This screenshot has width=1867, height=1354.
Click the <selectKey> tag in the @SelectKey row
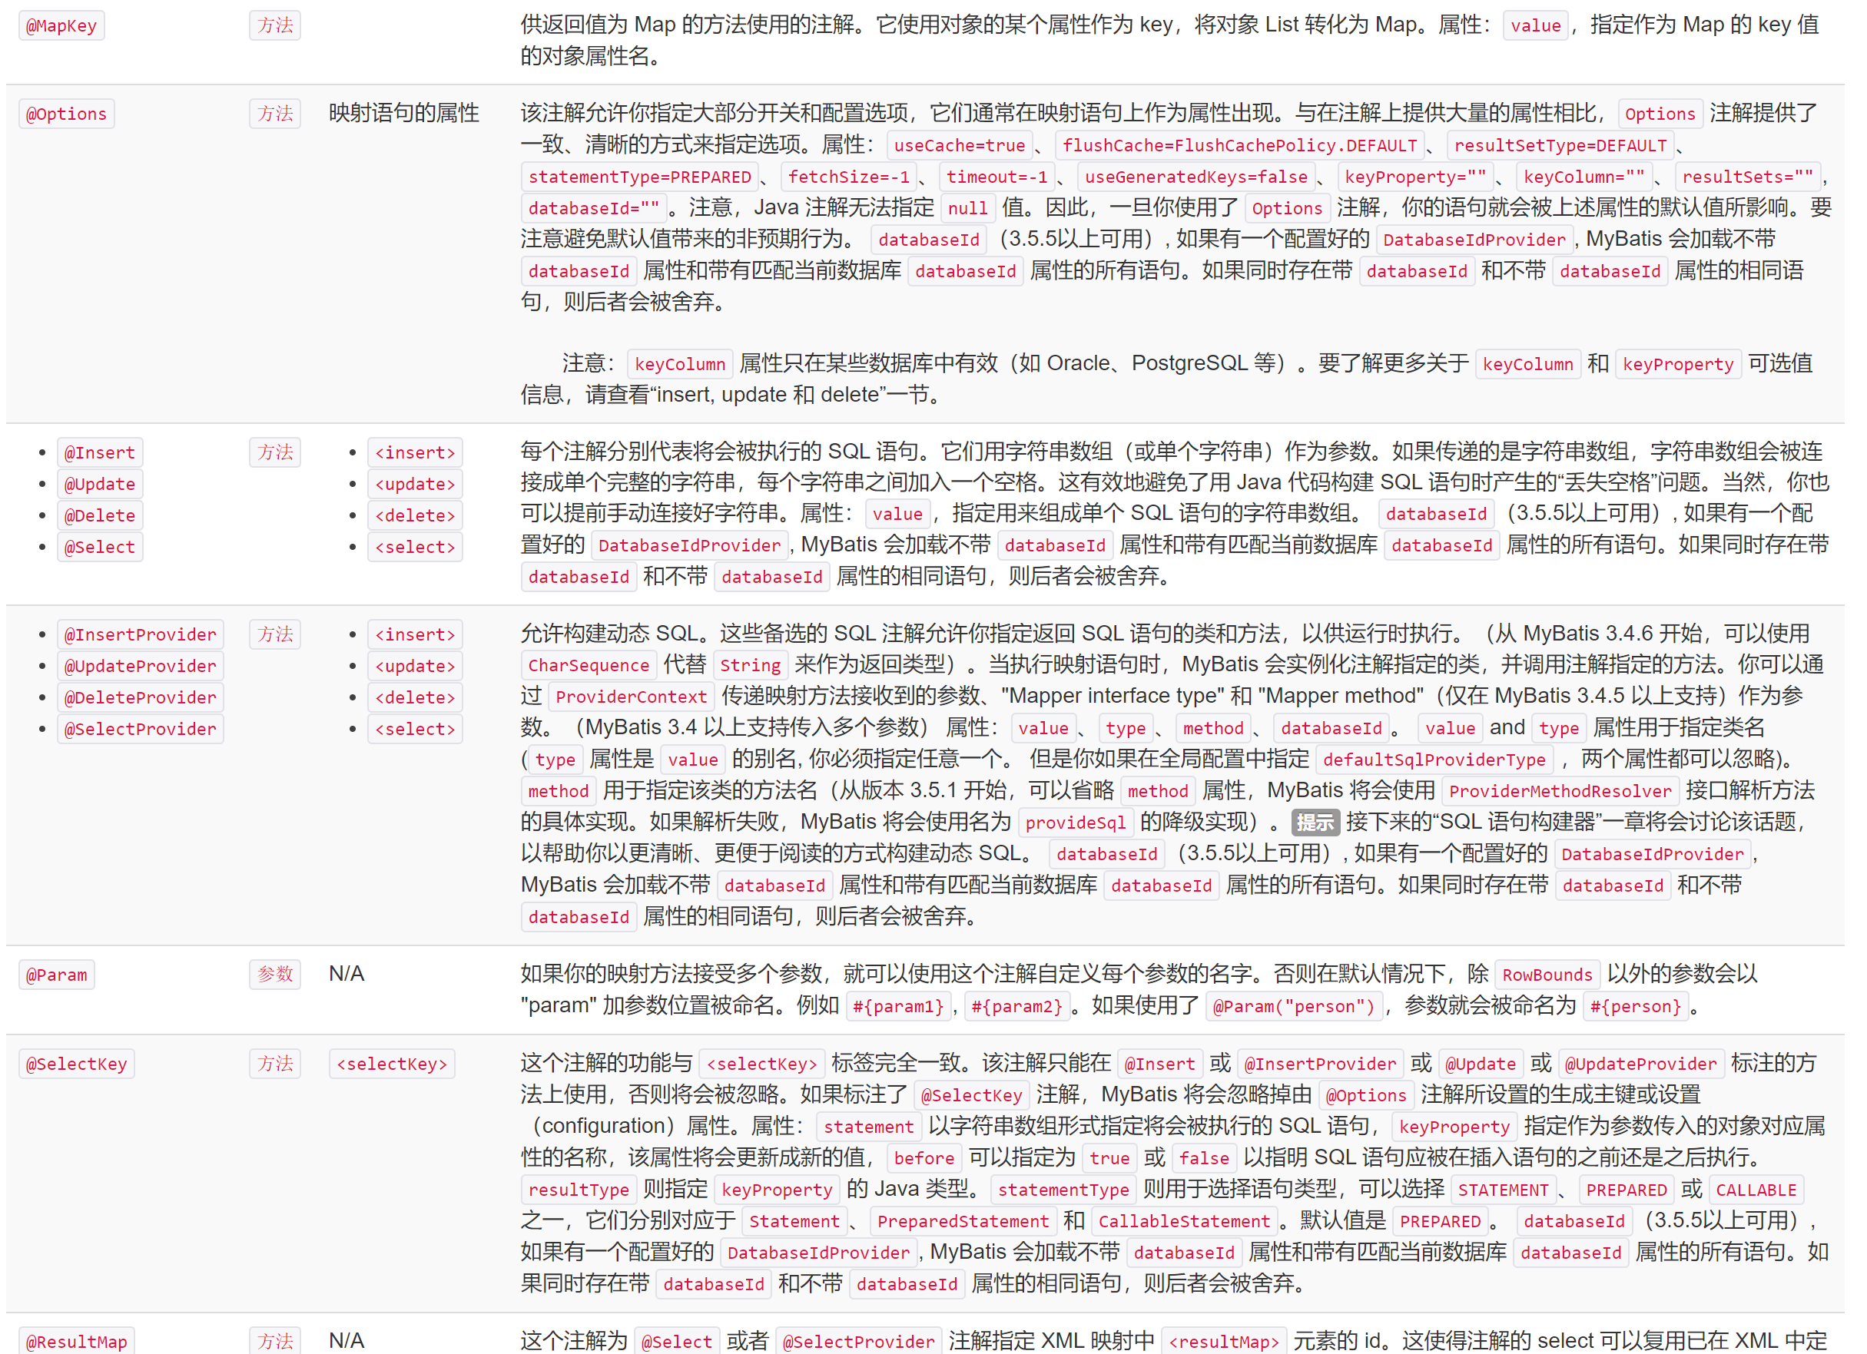[x=392, y=1064]
